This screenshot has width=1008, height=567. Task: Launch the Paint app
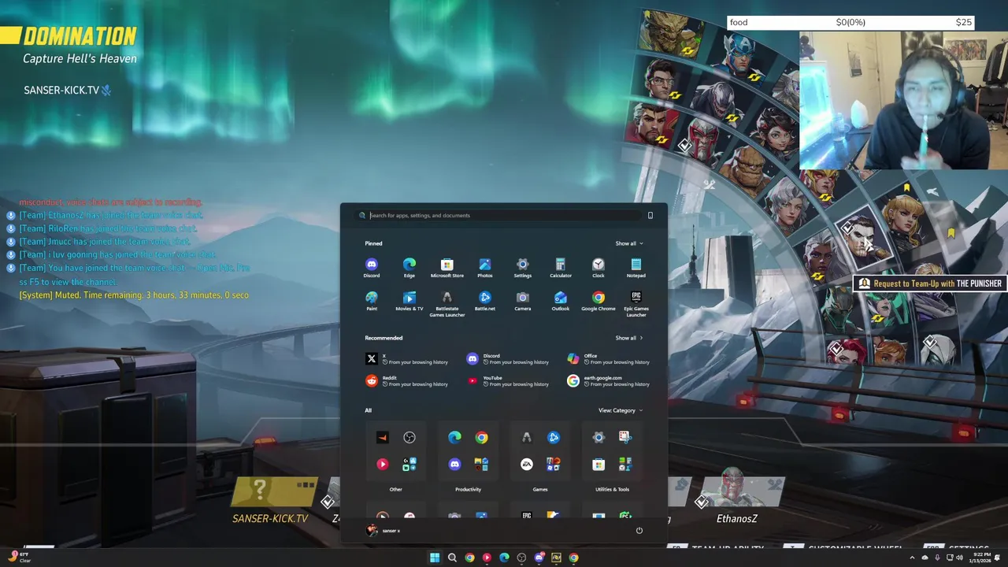click(372, 301)
